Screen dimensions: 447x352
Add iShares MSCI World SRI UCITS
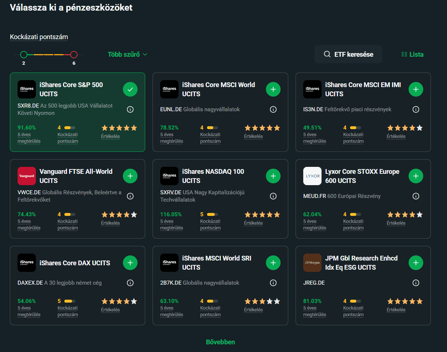pos(273,263)
